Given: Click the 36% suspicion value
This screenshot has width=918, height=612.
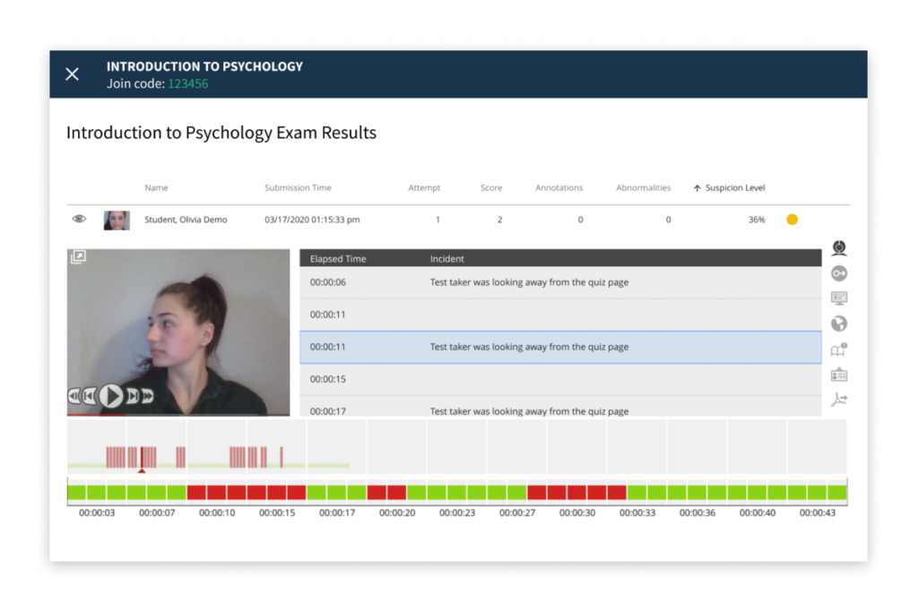Looking at the screenshot, I should (x=757, y=220).
